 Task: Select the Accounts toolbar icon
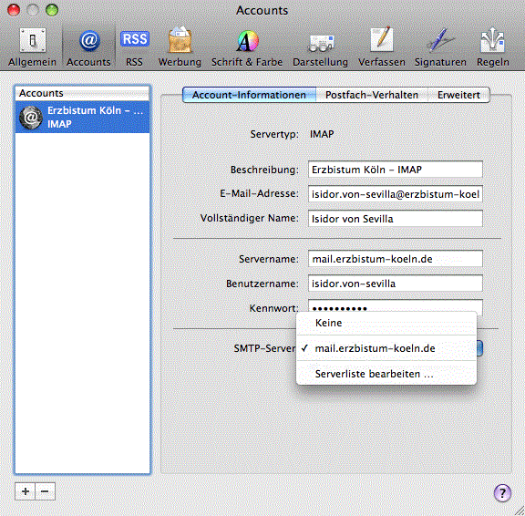coord(88,47)
